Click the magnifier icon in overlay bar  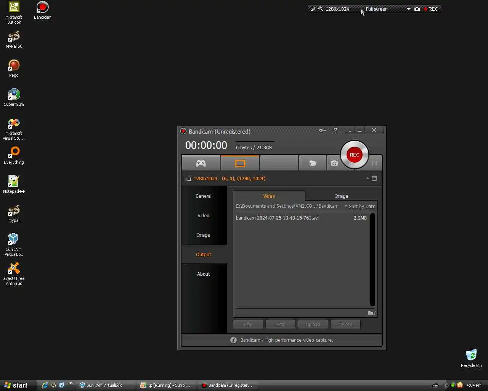tap(321, 9)
